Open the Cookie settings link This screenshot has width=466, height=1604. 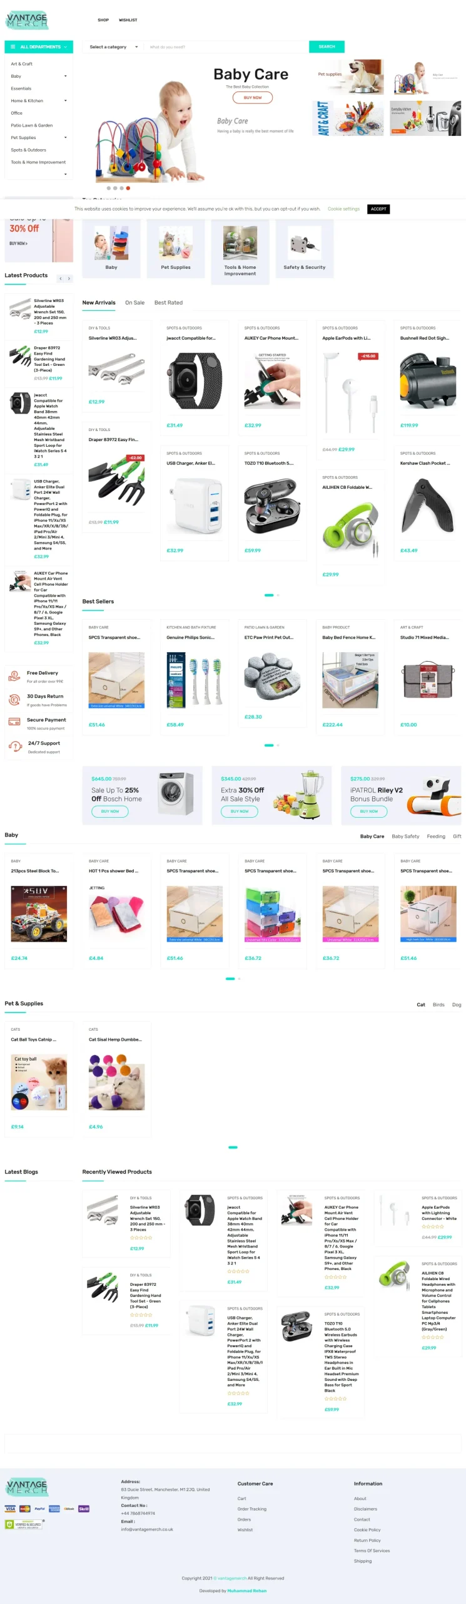344,209
